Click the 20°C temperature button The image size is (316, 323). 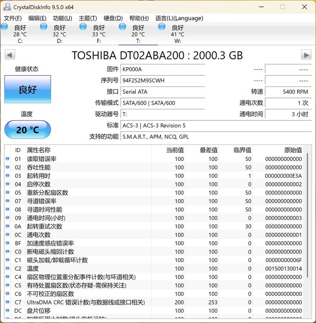27,130
